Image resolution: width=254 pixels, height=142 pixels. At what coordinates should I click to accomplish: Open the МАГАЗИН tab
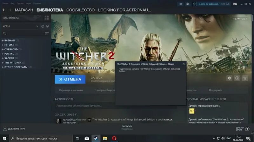pos(24,10)
